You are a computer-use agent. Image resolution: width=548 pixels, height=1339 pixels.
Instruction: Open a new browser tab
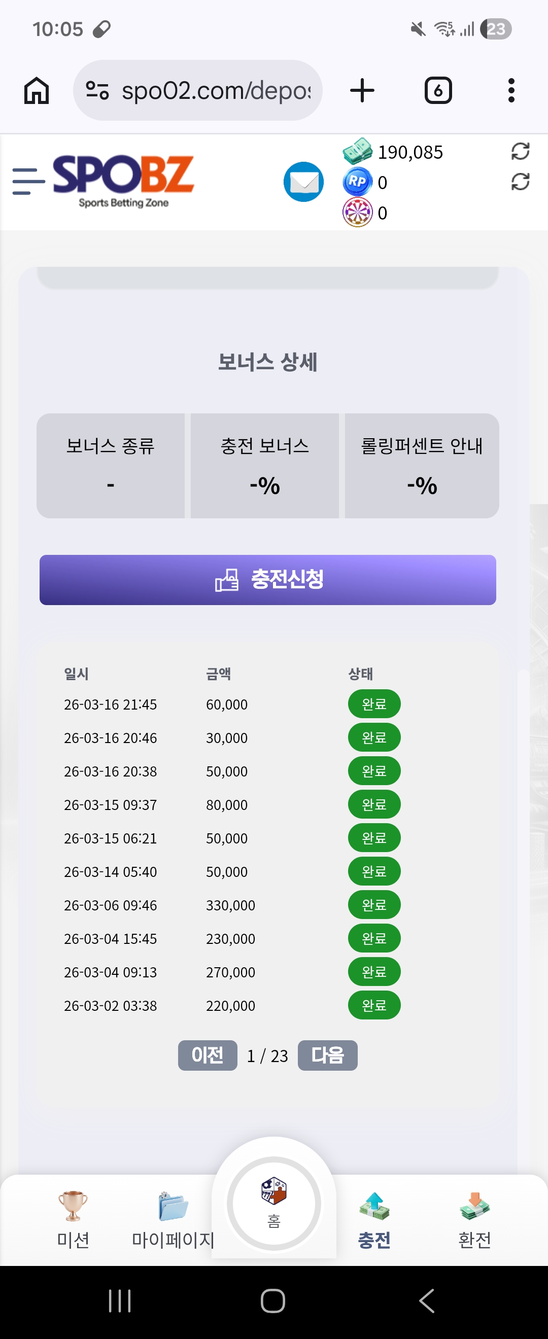click(x=362, y=90)
